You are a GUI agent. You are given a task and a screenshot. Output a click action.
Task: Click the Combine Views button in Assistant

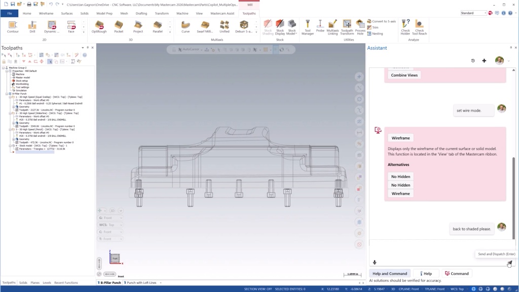click(x=403, y=75)
